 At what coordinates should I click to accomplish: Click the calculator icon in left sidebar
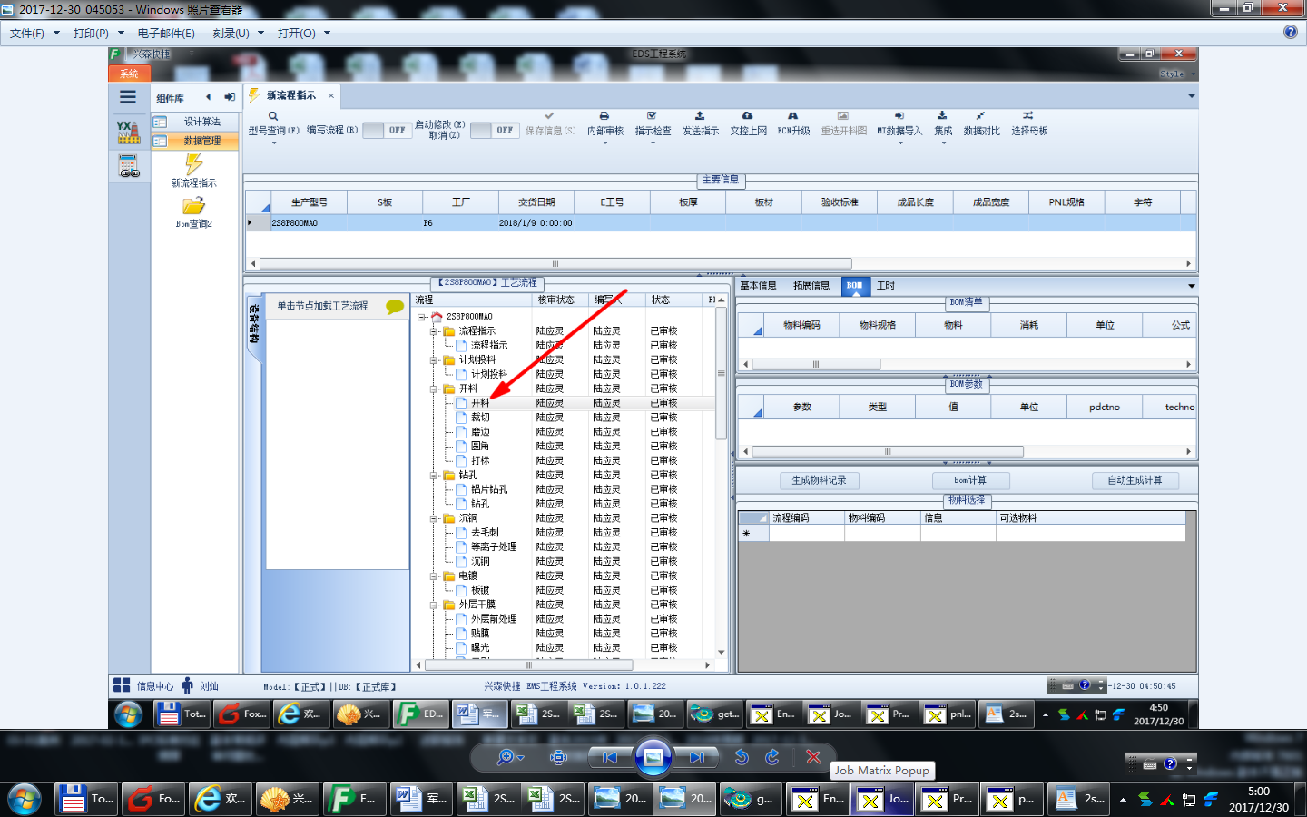(129, 165)
